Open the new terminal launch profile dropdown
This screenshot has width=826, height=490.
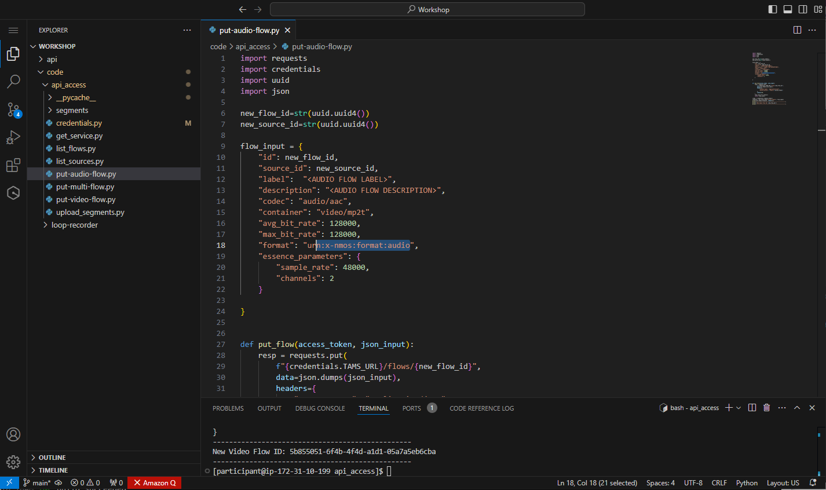tap(739, 408)
